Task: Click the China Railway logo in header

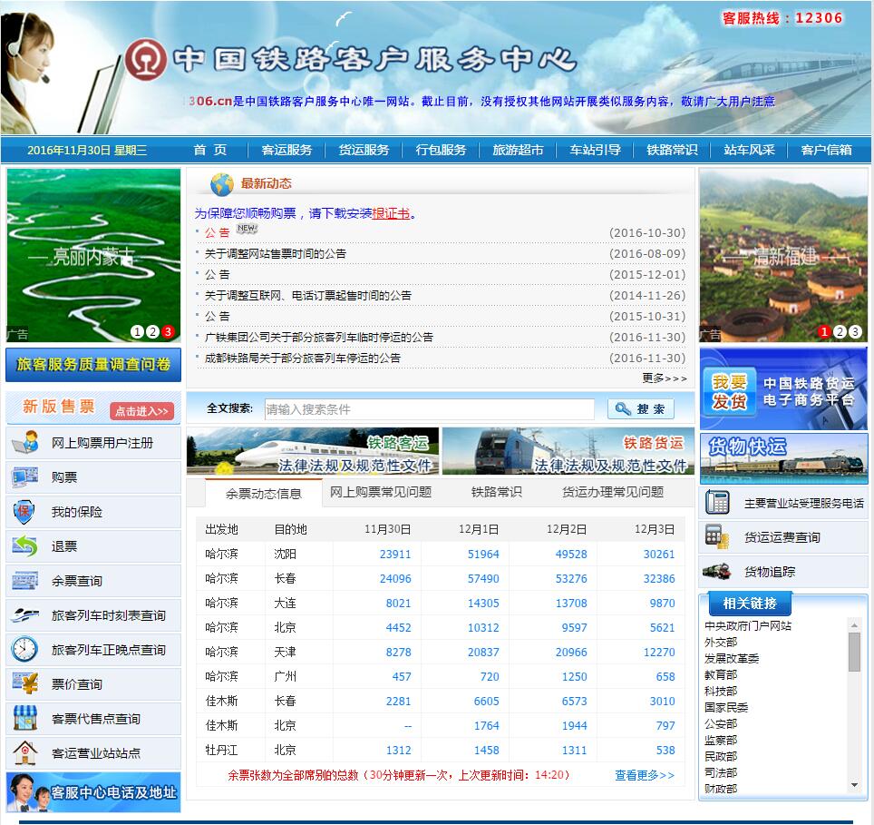Action: (145, 59)
